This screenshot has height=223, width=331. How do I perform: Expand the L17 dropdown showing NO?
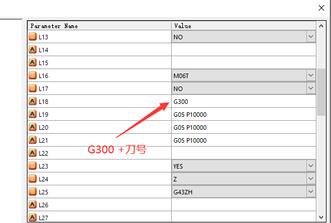[311, 88]
